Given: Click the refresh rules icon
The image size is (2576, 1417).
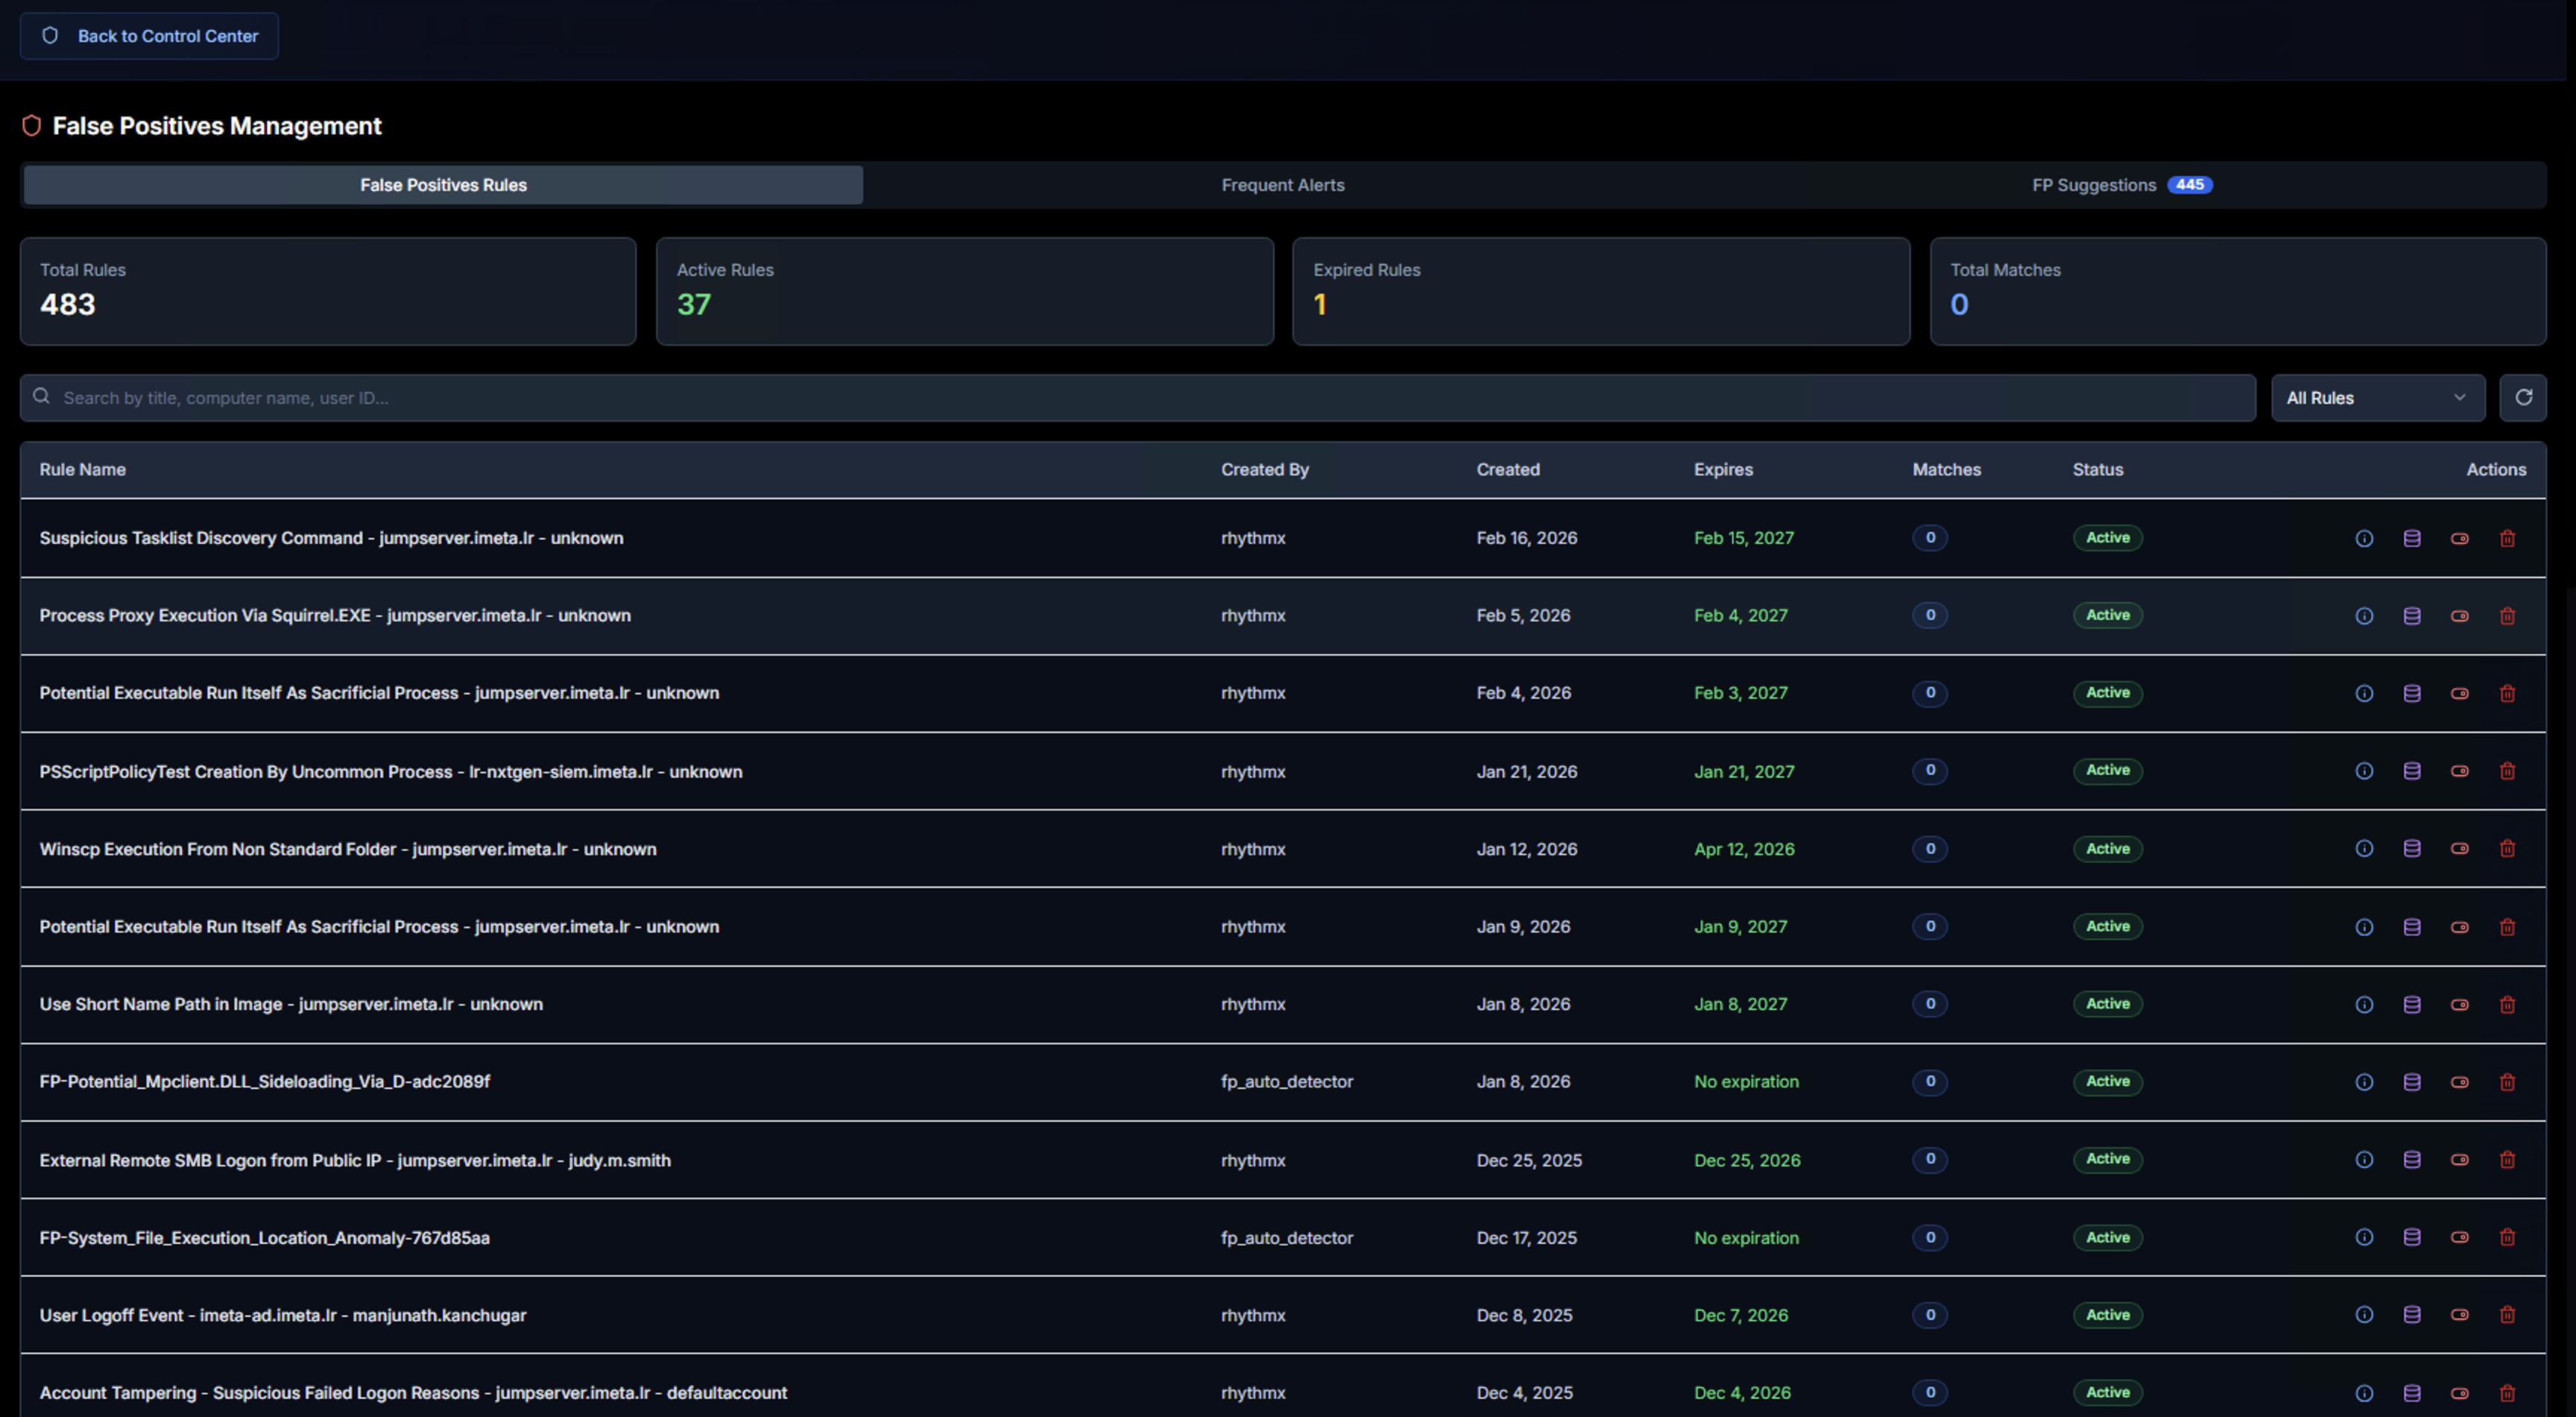Looking at the screenshot, I should 2523,398.
